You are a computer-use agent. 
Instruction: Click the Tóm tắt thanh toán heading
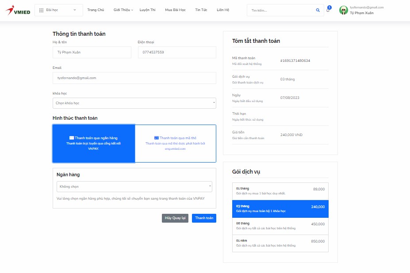click(256, 41)
